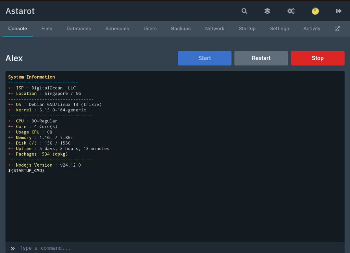Open the Network tab

[215, 29]
